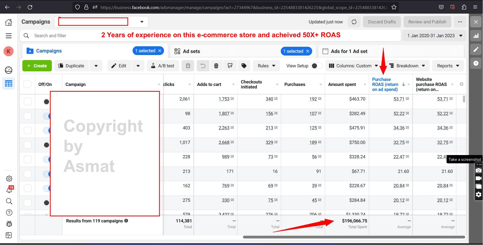Open the ad account selector dropdown arrow
The width and height of the screenshot is (483, 245).
142,22
